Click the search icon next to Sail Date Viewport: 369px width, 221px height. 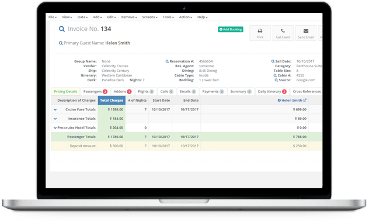(x=273, y=61)
